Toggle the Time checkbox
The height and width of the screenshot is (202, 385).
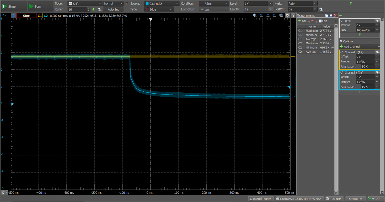coord(342,21)
